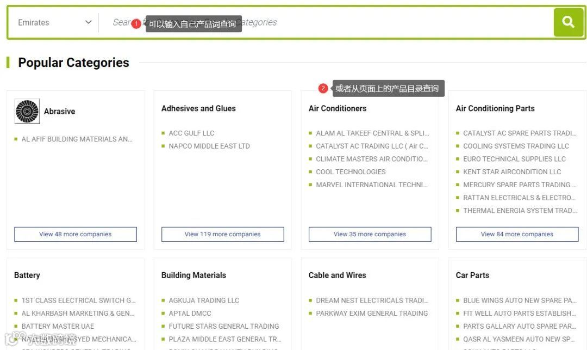The height and width of the screenshot is (350, 587).
Task: Click the green search magnifier button
Action: click(x=569, y=22)
